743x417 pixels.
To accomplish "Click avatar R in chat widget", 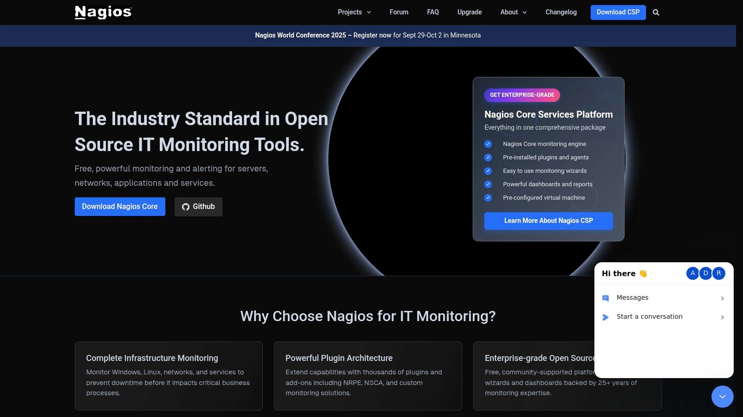I will 718,273.
